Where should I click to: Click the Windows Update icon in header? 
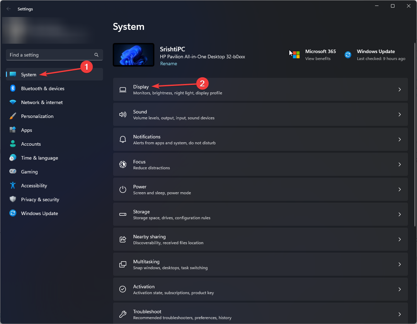click(348, 55)
